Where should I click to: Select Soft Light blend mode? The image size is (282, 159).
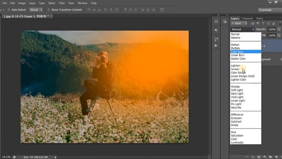(x=246, y=90)
